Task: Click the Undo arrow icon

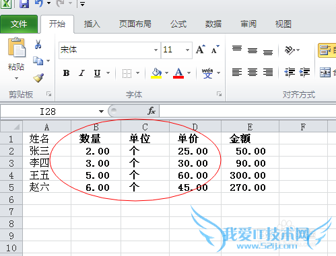Action: point(39,3)
